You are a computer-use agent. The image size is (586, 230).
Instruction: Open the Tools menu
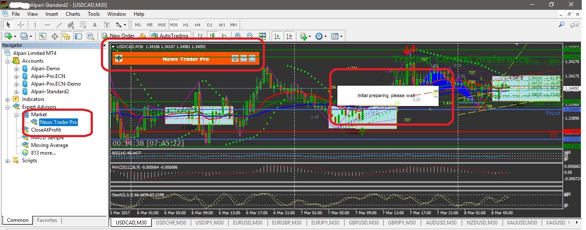coord(94,14)
